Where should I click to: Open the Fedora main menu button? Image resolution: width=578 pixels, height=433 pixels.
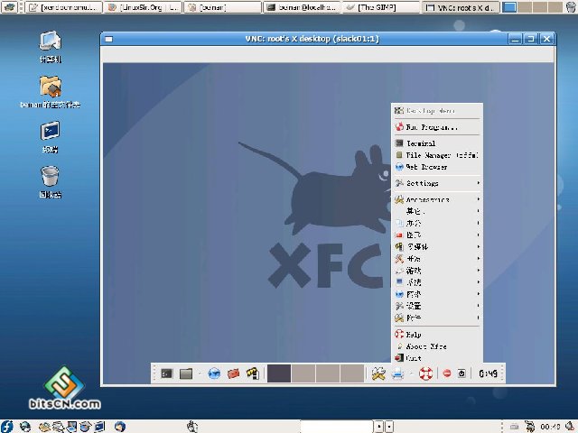click(x=7, y=427)
